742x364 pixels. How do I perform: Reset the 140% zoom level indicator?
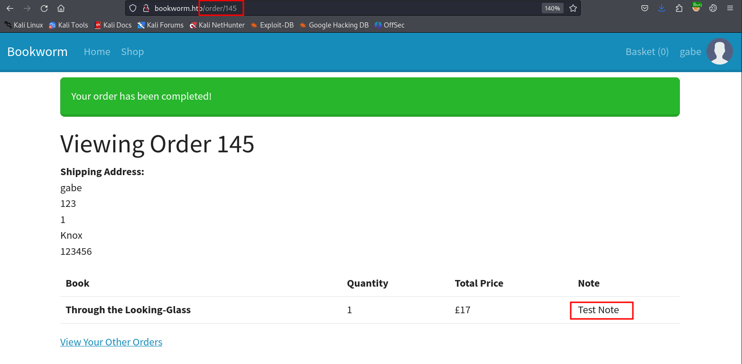(x=552, y=8)
